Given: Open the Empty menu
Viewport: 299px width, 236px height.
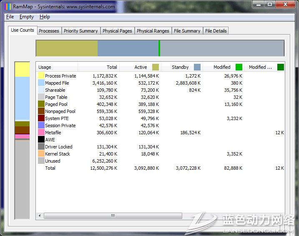Looking at the screenshot, I should (x=27, y=17).
